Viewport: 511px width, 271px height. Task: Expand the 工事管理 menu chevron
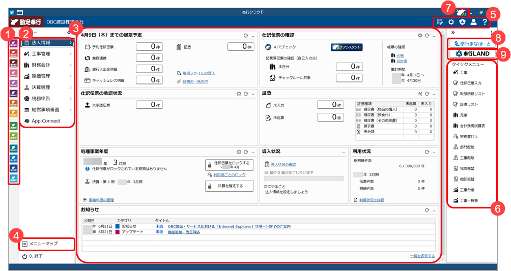click(70, 54)
